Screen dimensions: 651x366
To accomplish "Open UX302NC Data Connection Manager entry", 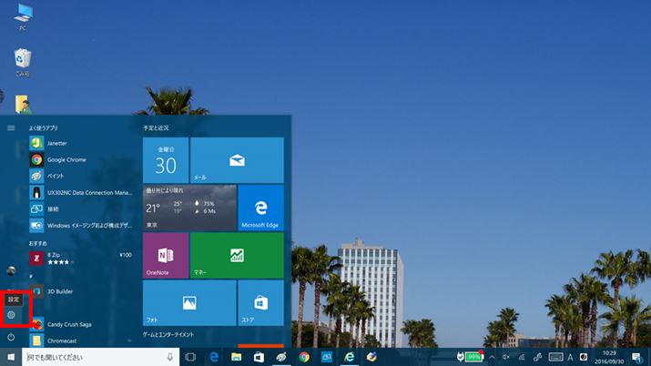I will click(82, 192).
